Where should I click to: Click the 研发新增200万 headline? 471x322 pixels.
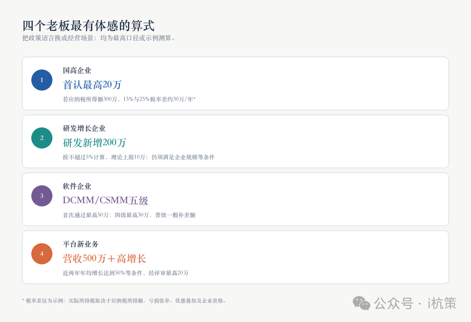click(x=94, y=142)
